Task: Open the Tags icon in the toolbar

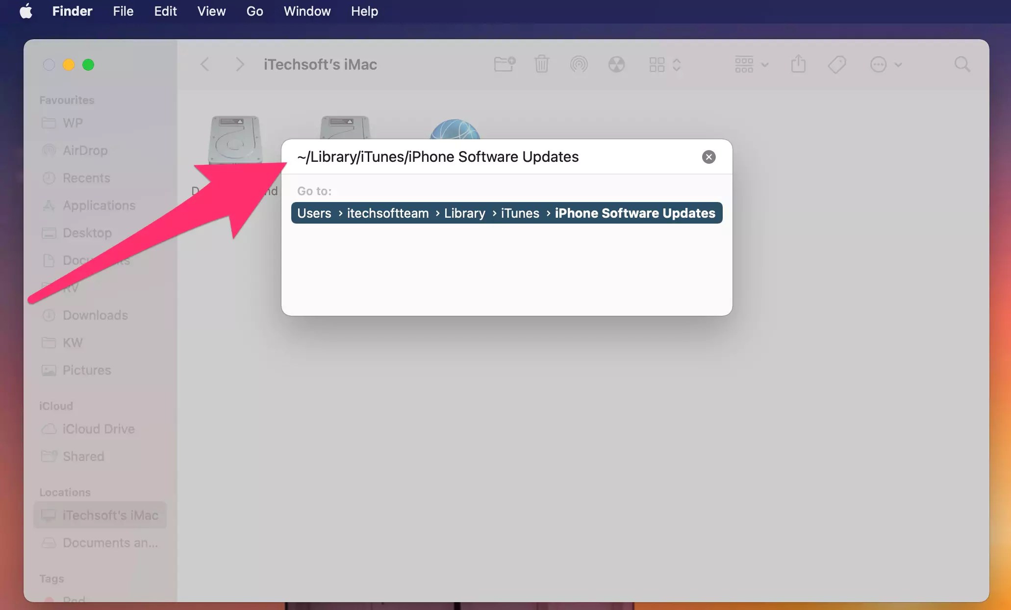Action: coord(836,64)
